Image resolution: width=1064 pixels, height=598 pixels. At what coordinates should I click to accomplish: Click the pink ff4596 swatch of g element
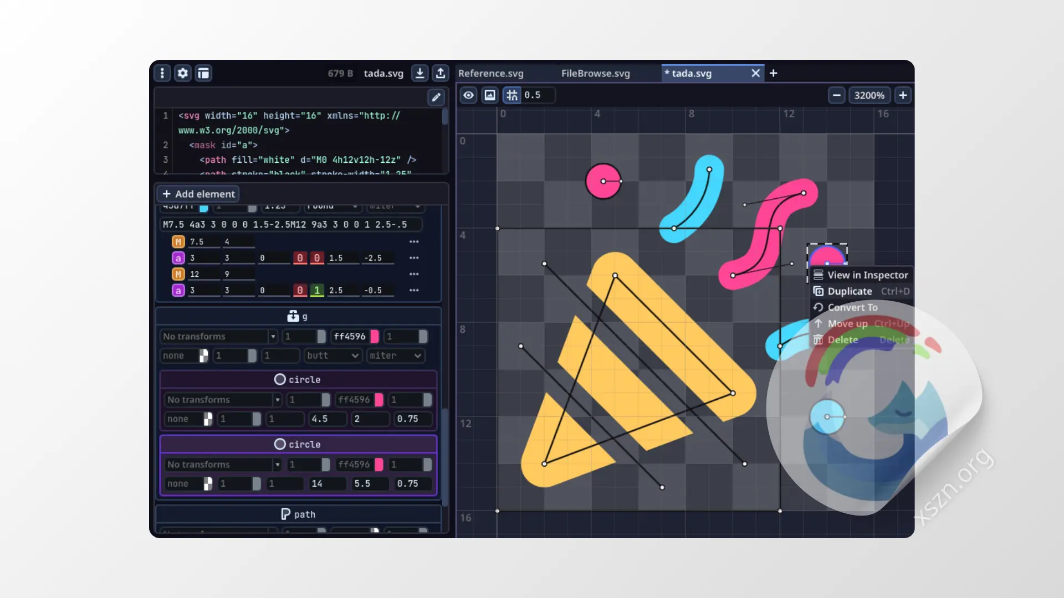point(375,337)
